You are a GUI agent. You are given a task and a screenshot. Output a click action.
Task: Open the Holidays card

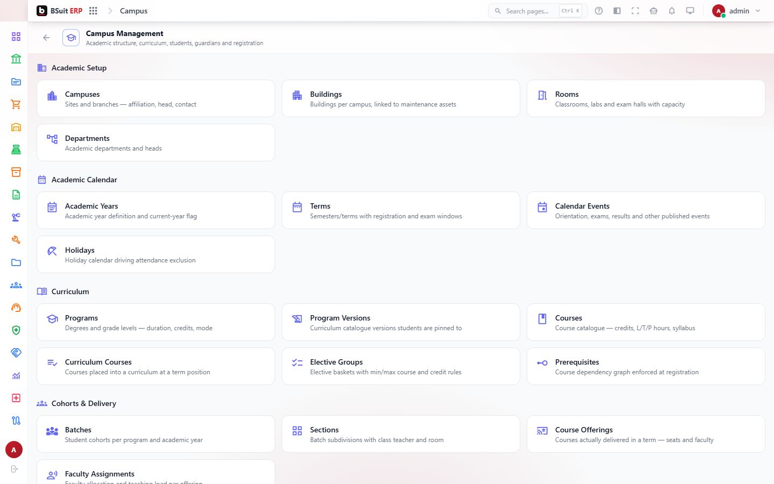[x=156, y=254]
